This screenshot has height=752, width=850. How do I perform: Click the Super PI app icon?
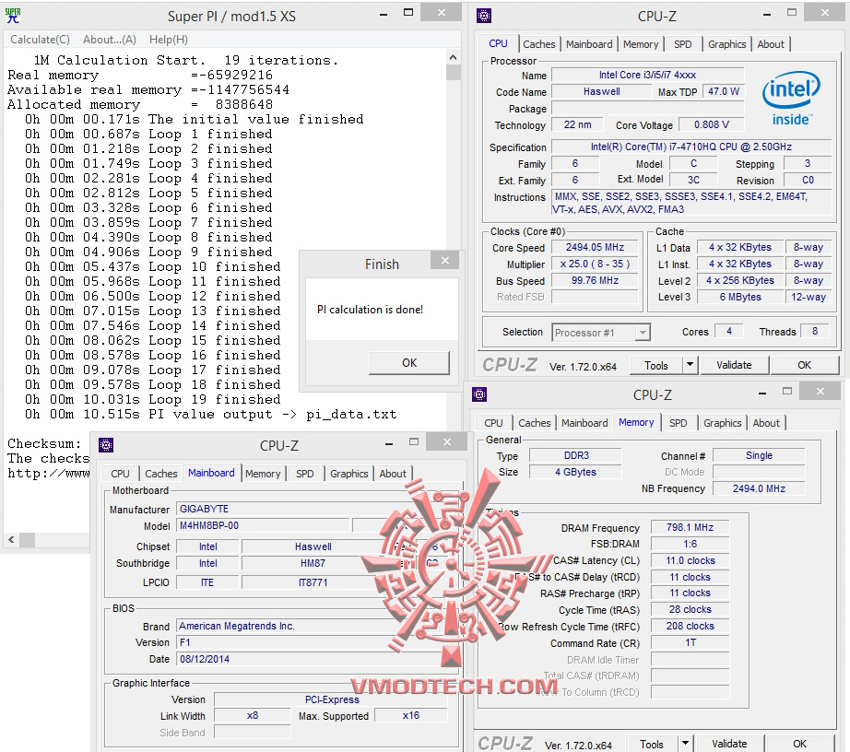[13, 16]
